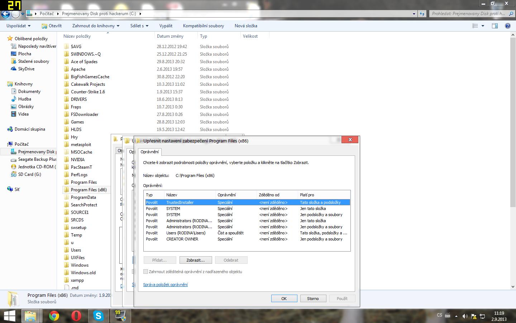The image size is (516, 323).
Task: Expand the Sdílet s dropdown
Action: pos(139,26)
